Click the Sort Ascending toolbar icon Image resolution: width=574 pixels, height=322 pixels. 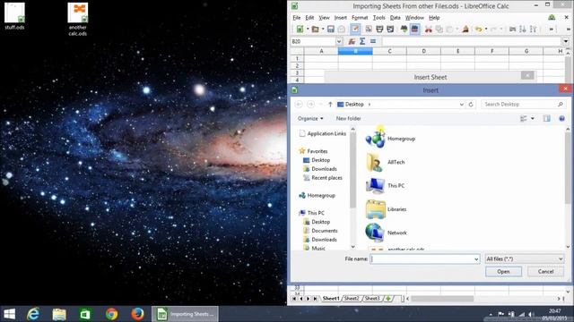pos(523,30)
